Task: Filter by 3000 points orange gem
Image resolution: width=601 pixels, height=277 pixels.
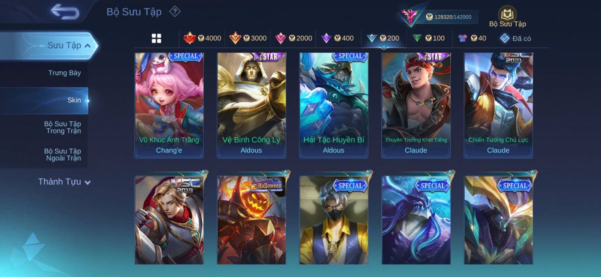Action: [248, 38]
